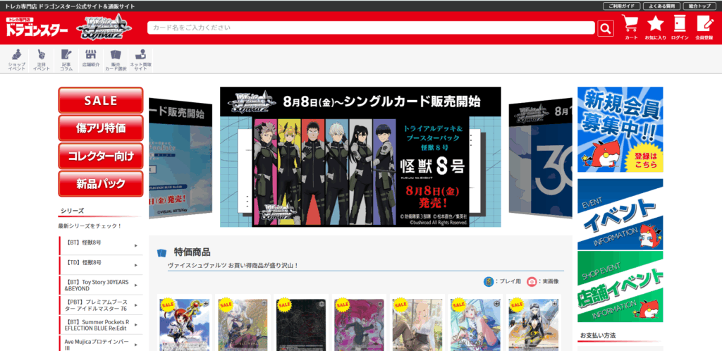The height and width of the screenshot is (351, 722).
Task: Open shop events (ショップイベント) icon
Action: pyautogui.click(x=17, y=59)
